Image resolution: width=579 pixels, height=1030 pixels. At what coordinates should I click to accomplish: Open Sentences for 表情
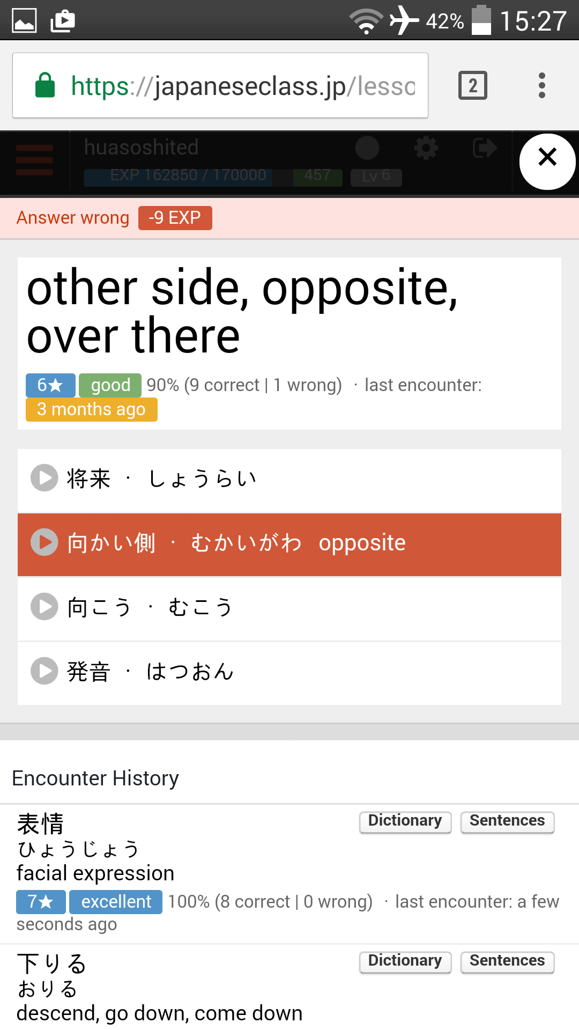point(507,821)
